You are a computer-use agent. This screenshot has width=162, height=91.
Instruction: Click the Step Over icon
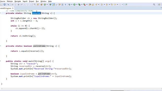(28, 5)
